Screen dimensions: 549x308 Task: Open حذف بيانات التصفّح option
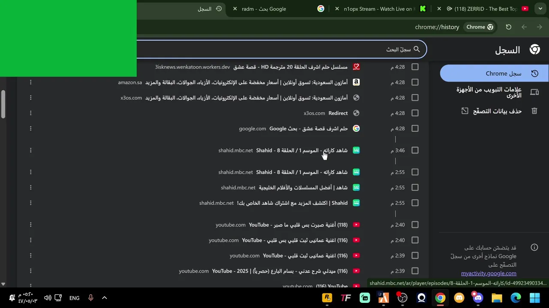point(495,111)
